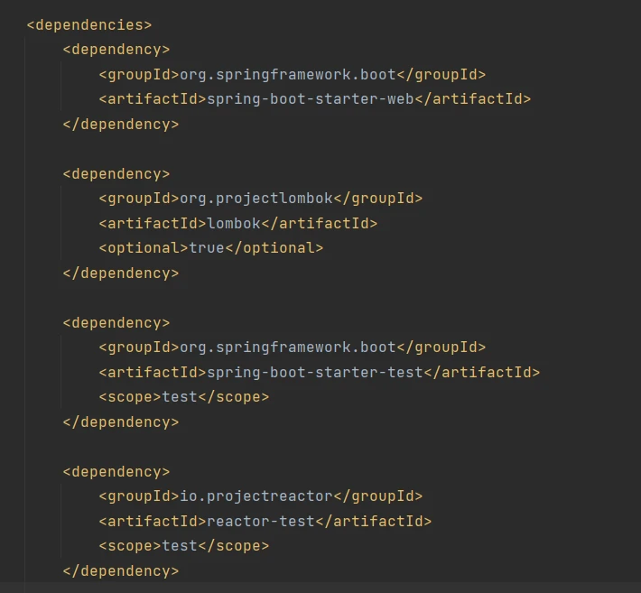Click the closing dependency tag after spring-boot-starter-test scope
This screenshot has width=641, height=593.
point(120,422)
